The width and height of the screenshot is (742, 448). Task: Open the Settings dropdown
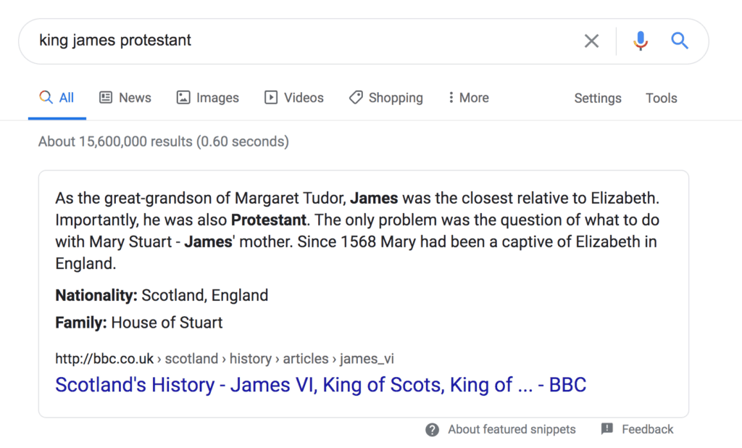pos(597,99)
